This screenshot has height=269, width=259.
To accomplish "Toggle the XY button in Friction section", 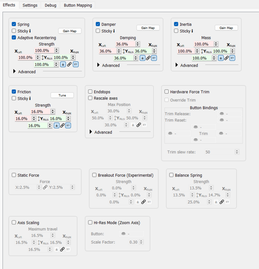I will point(68,126).
